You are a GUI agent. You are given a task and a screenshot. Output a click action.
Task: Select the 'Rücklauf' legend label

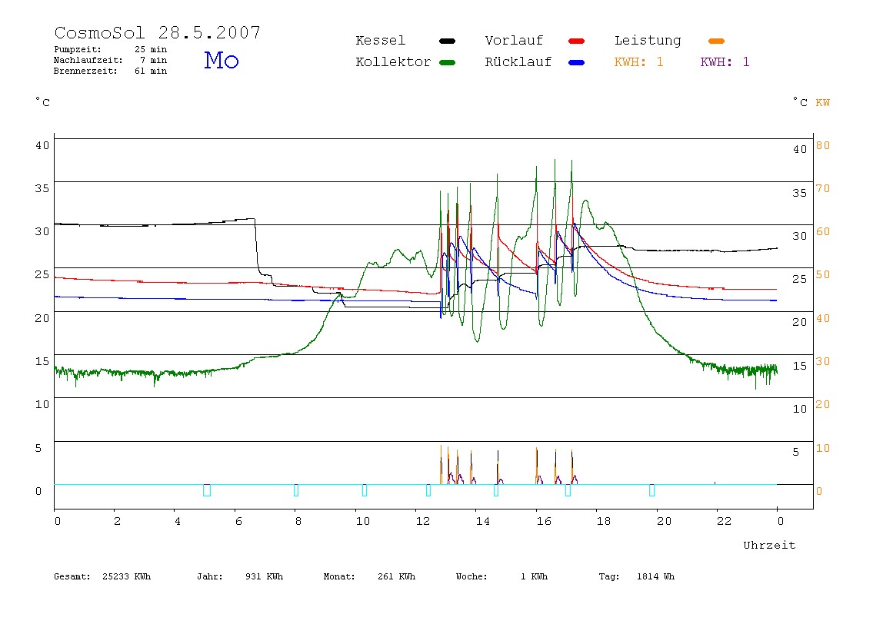click(x=518, y=62)
